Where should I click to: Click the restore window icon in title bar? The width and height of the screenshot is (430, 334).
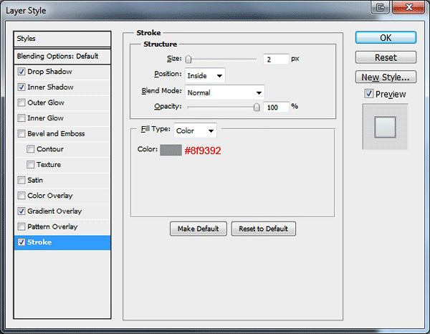tap(381, 8)
